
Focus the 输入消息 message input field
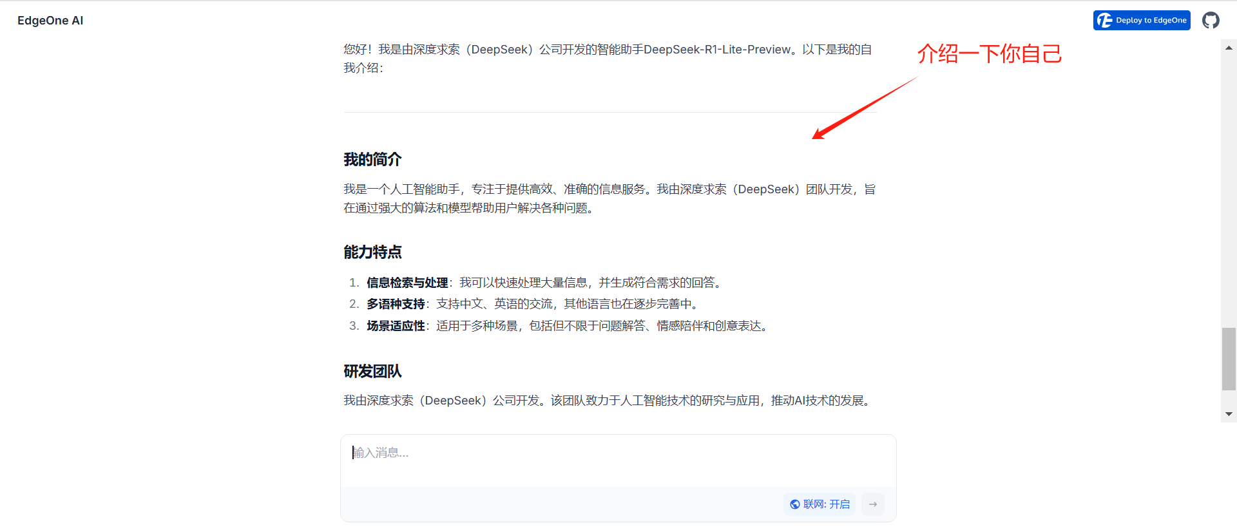(x=618, y=461)
